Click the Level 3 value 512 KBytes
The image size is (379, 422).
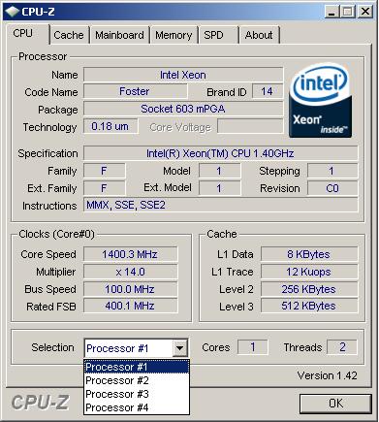coord(309,306)
